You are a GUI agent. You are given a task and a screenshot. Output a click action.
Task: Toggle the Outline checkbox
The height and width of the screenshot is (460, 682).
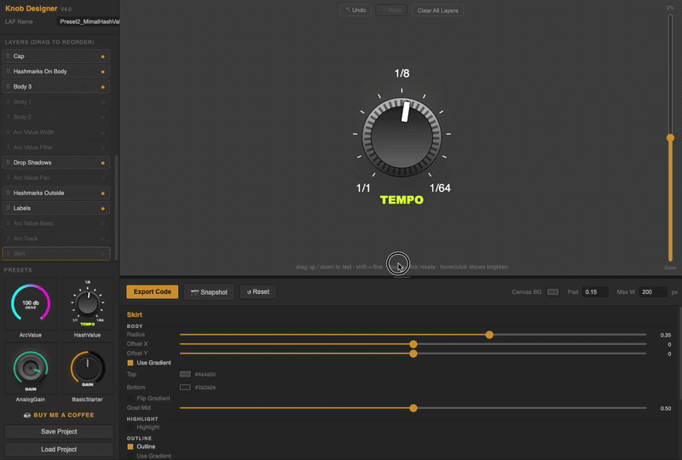130,446
